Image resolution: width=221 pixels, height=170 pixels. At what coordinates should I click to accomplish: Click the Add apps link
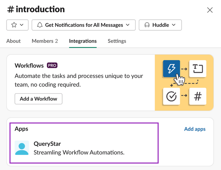[195, 129]
